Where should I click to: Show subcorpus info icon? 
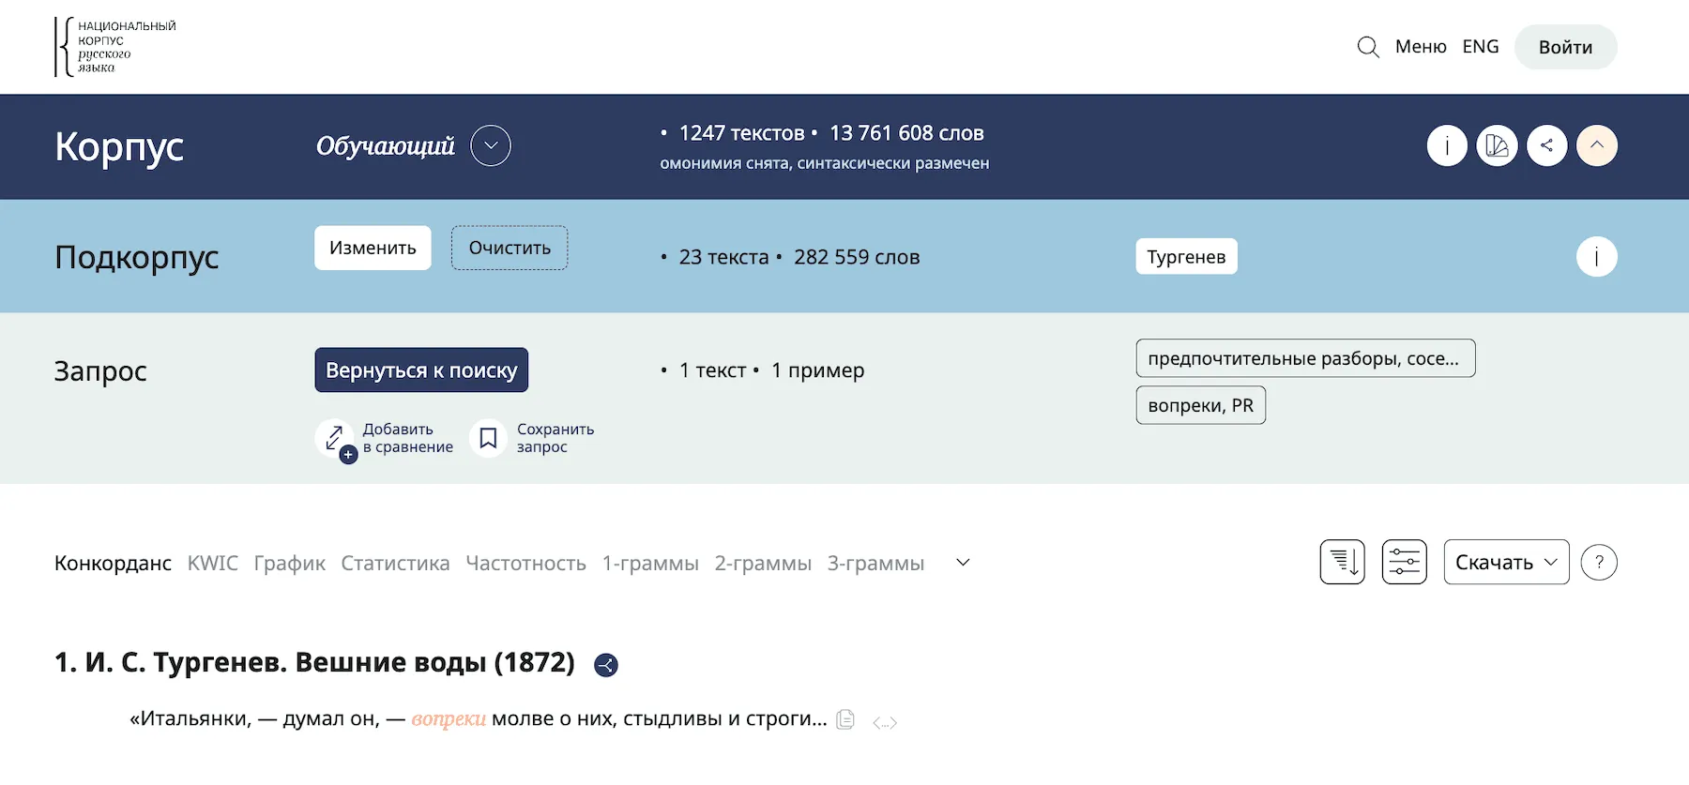coord(1596,256)
